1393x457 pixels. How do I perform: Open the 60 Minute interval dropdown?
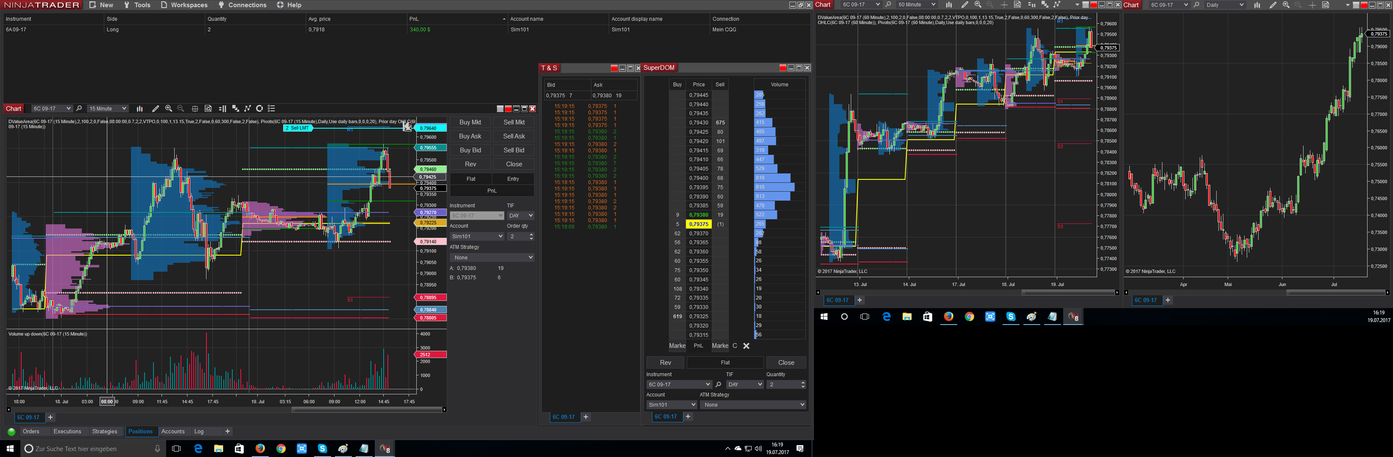click(916, 5)
